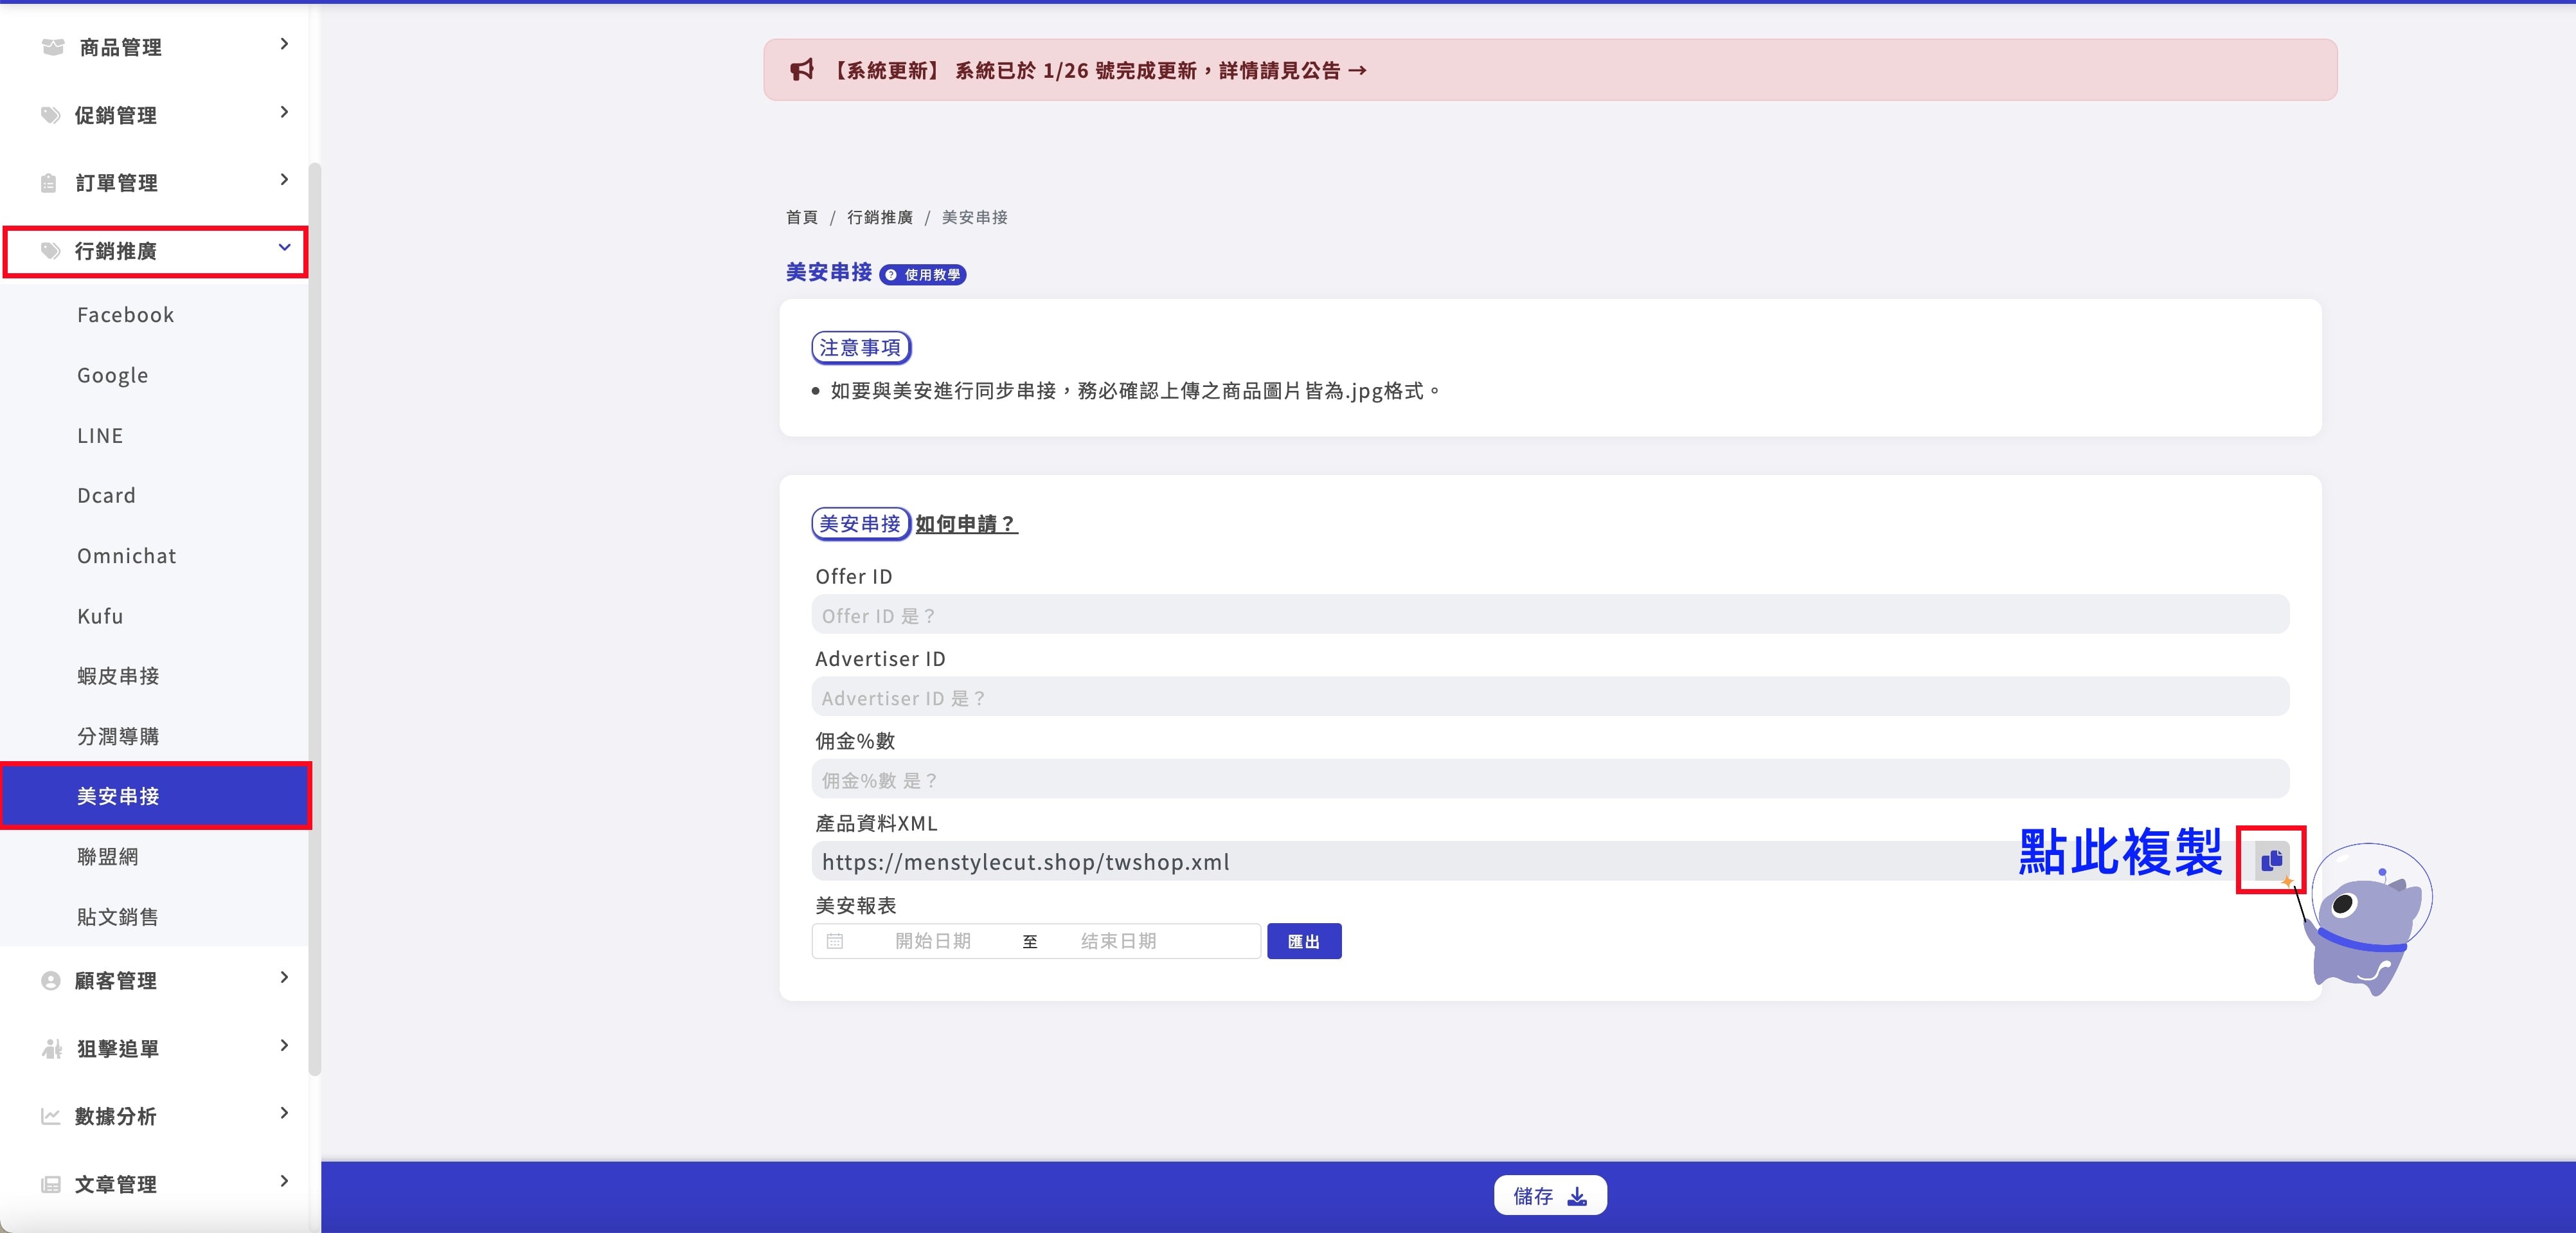This screenshot has width=2576, height=1233.
Task: Focus the Offer ID input field
Action: tap(1550, 615)
